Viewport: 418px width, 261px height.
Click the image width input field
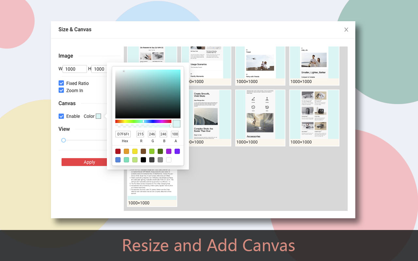pos(75,69)
